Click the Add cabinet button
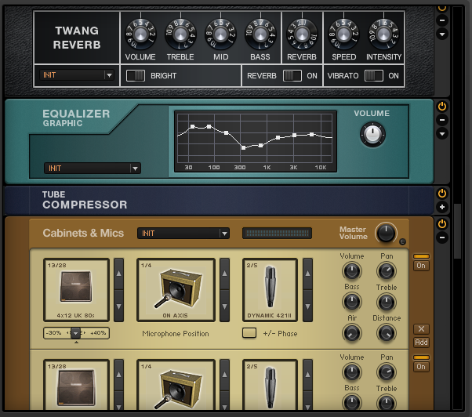The height and width of the screenshot is (417, 472). [421, 343]
